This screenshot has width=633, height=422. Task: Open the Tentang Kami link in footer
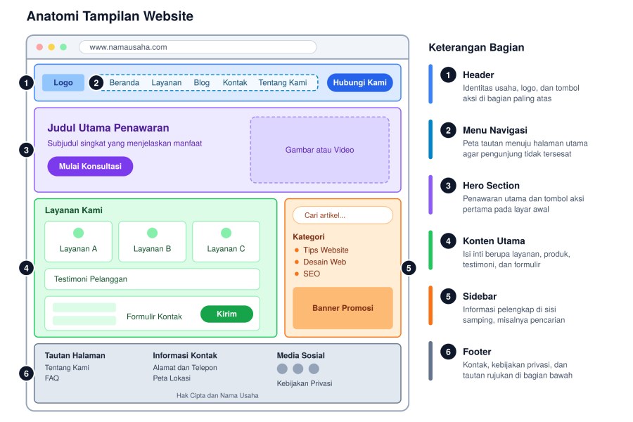pos(67,367)
